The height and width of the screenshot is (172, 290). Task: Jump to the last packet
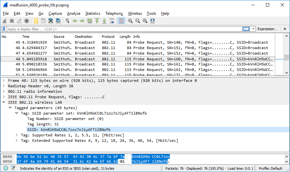point(104,21)
